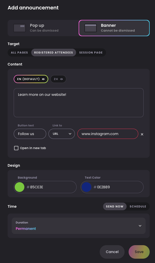Toggle eye icon on EN (DEFAULT) language
The image size is (155, 263).
(43, 79)
